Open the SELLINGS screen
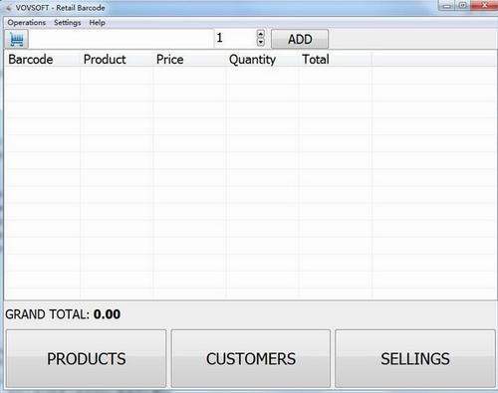The height and width of the screenshot is (393, 498). point(415,358)
